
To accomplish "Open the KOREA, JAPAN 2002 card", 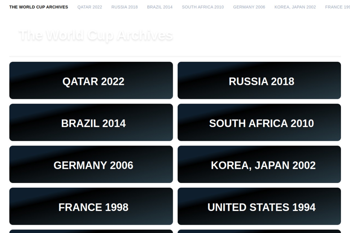I will tap(259, 164).
